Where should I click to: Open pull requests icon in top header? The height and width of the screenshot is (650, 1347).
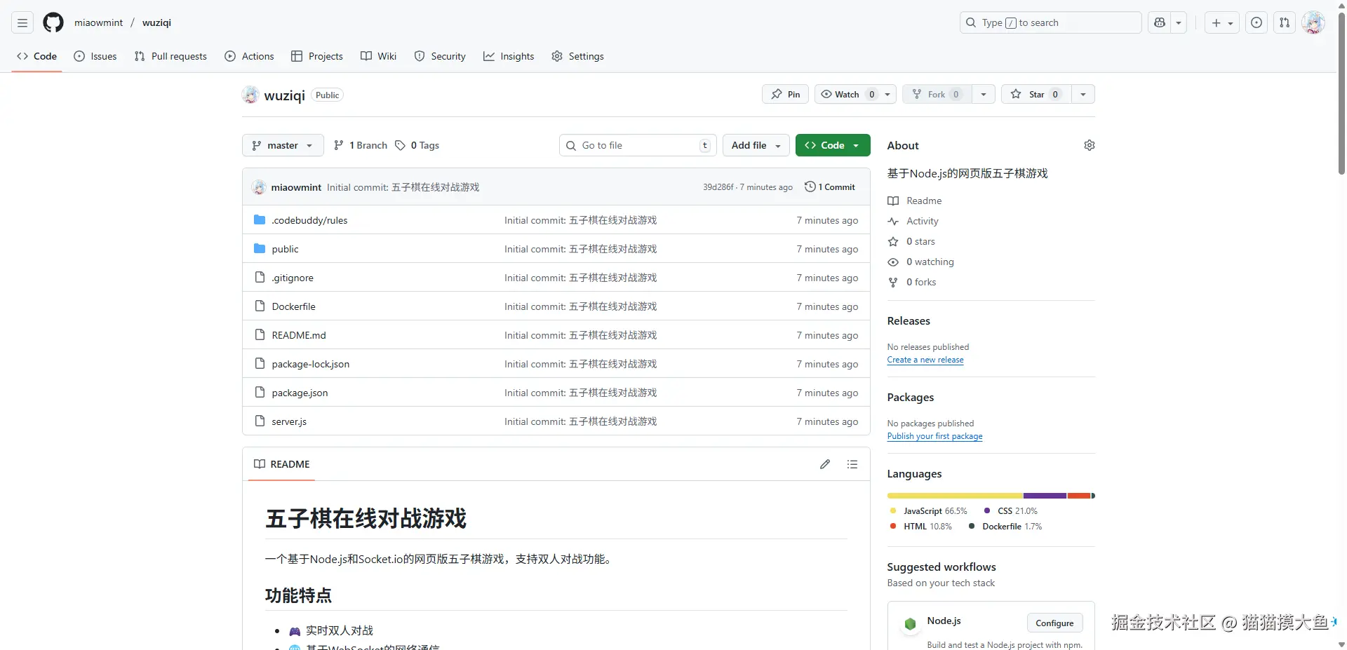pos(1285,23)
